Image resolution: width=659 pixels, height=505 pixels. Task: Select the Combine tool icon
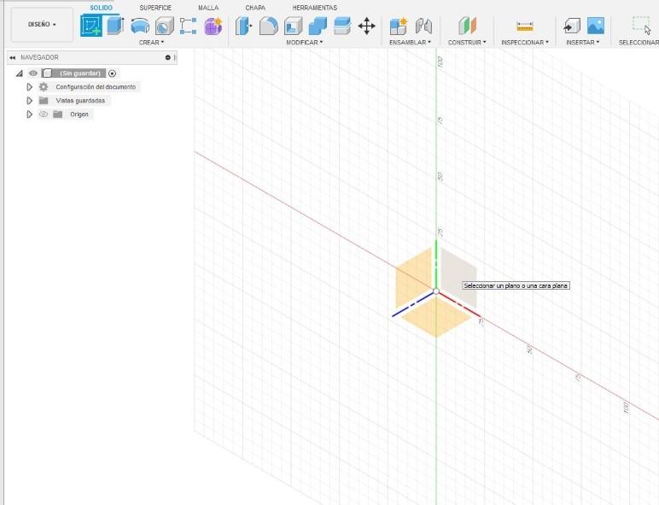coord(318,26)
